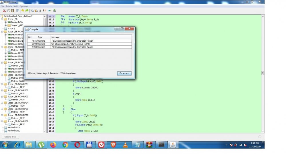Click the document icon after Paste
The width and height of the screenshot is (286, 154).
click(x=17, y=11)
